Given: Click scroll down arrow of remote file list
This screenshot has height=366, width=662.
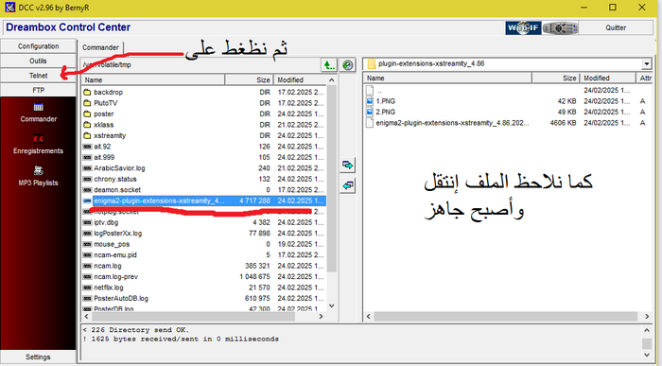Looking at the screenshot, I should [331, 305].
